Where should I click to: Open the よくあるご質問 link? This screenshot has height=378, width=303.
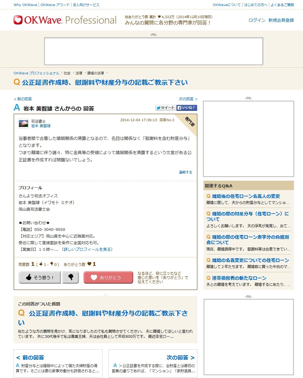(x=282, y=5)
